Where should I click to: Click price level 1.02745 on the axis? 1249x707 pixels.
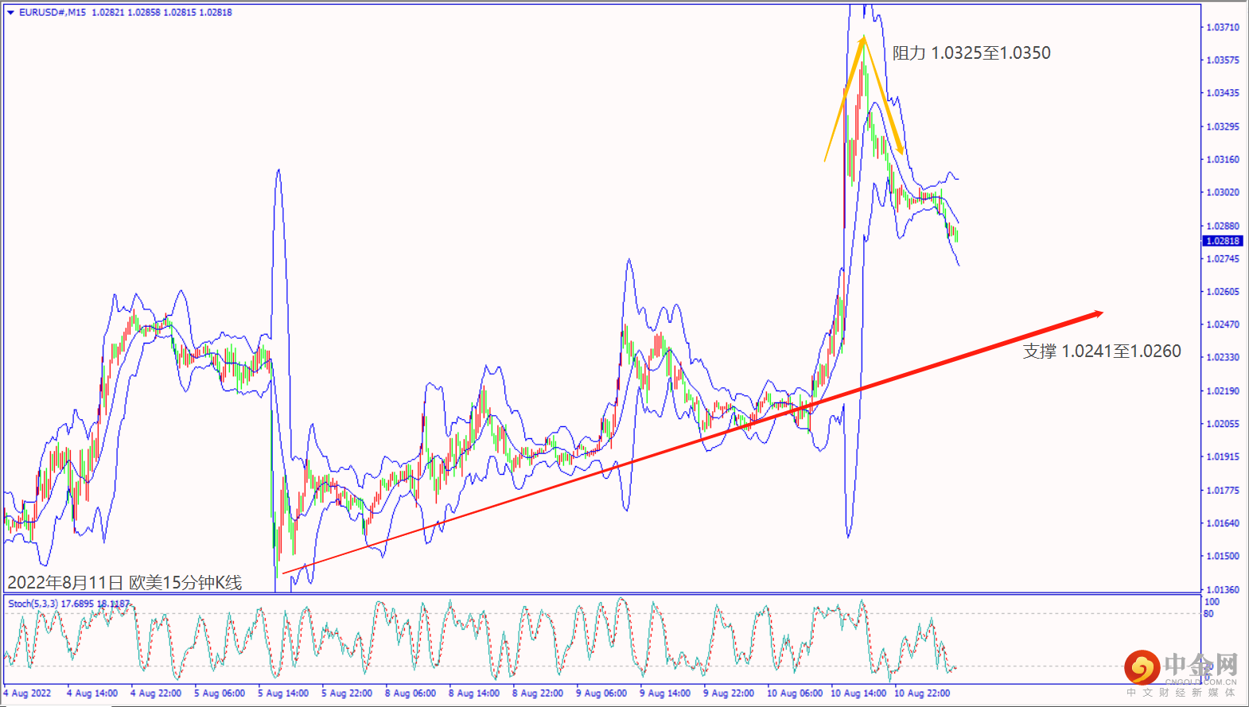1223,259
